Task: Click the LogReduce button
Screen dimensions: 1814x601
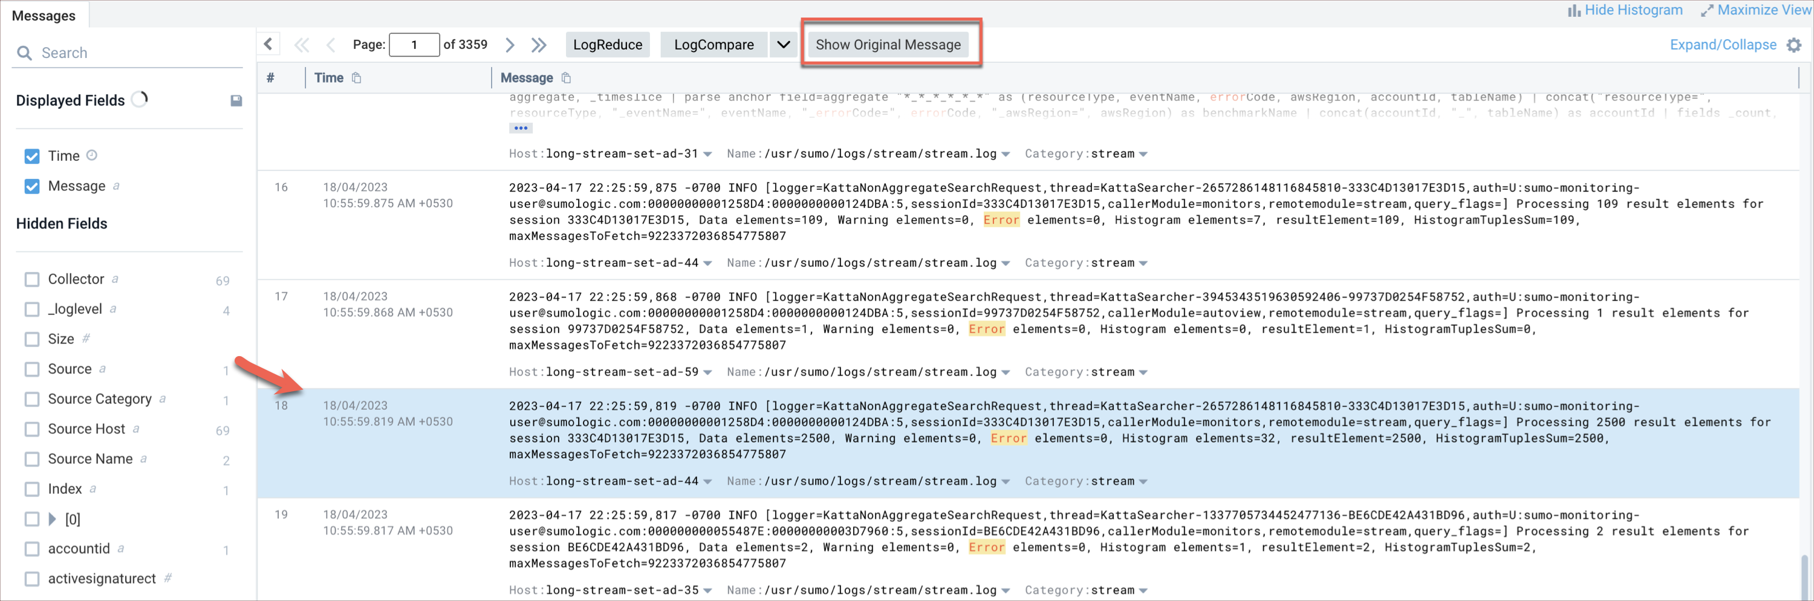Action: tap(607, 45)
